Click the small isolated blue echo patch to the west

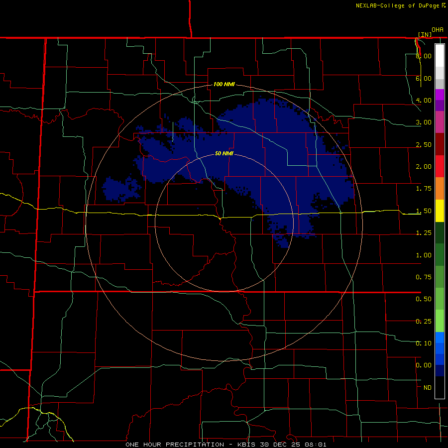121,188
